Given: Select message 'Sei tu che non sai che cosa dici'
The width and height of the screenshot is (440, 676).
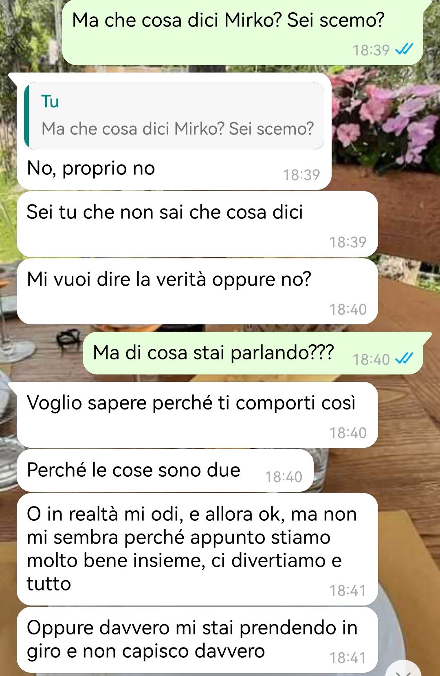Looking at the screenshot, I should (197, 224).
